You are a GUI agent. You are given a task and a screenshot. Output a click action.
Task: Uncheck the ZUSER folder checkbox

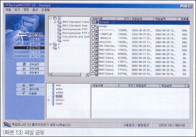93,22
